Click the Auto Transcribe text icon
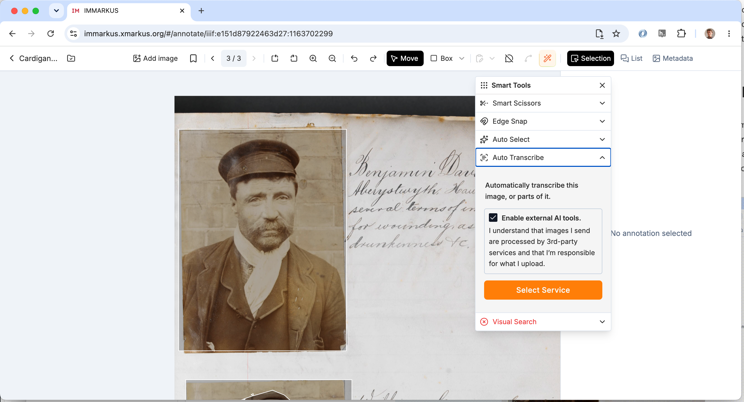The width and height of the screenshot is (744, 402). tap(484, 158)
